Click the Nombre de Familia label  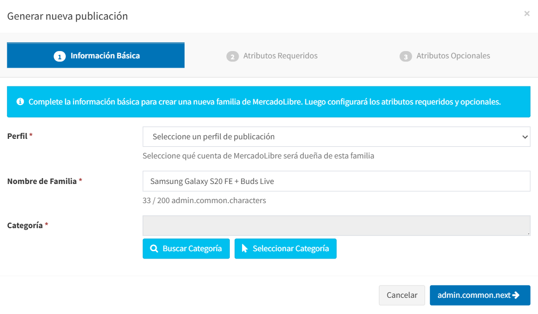(x=42, y=181)
